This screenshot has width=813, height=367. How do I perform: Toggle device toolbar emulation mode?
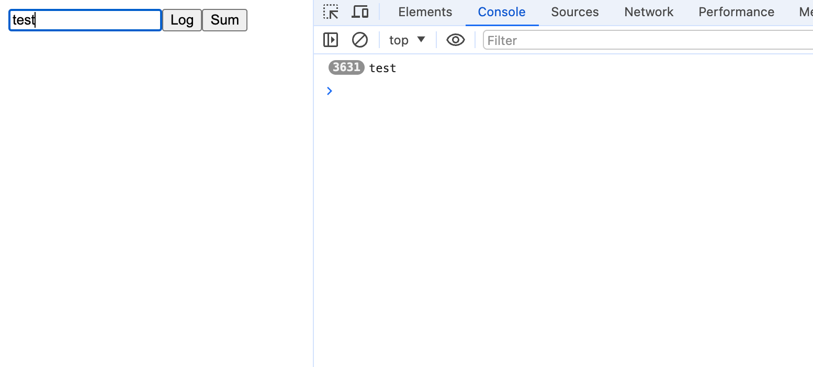click(x=360, y=12)
